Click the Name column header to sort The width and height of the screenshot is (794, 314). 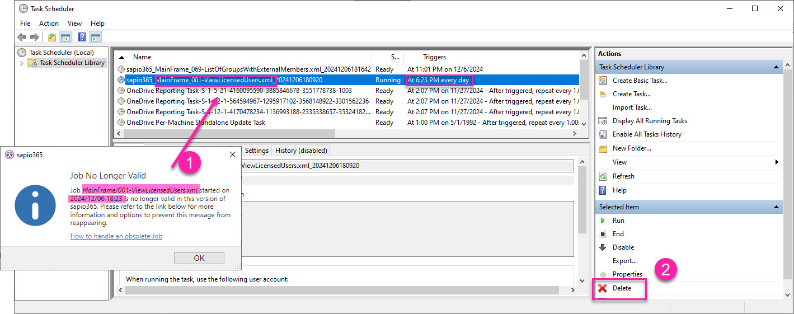coord(142,57)
